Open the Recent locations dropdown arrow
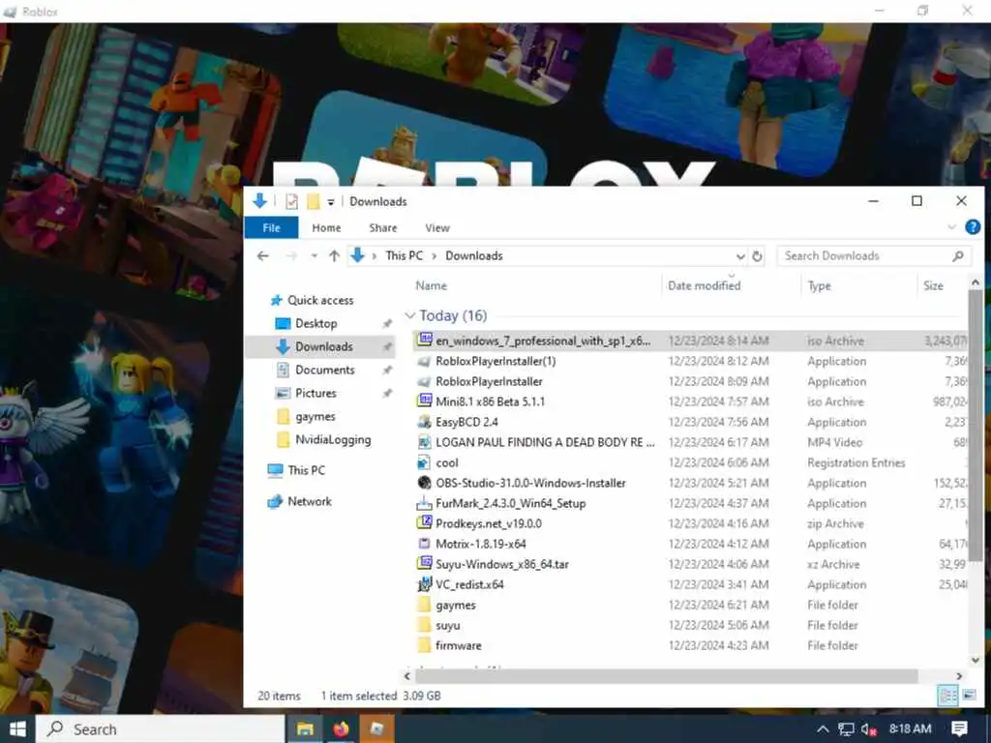The image size is (991, 743). point(315,255)
